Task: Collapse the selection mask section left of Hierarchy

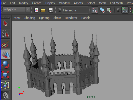Action: [60, 10]
